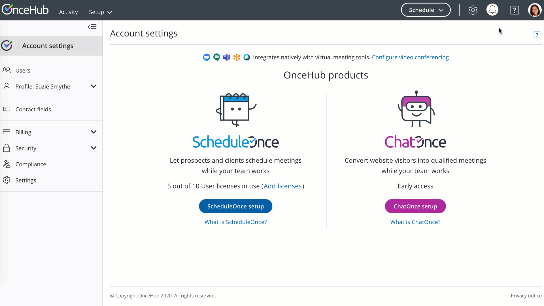Screen dimensions: 544x306
Task: Open the user profile avatar menu
Action: pyautogui.click(x=535, y=10)
